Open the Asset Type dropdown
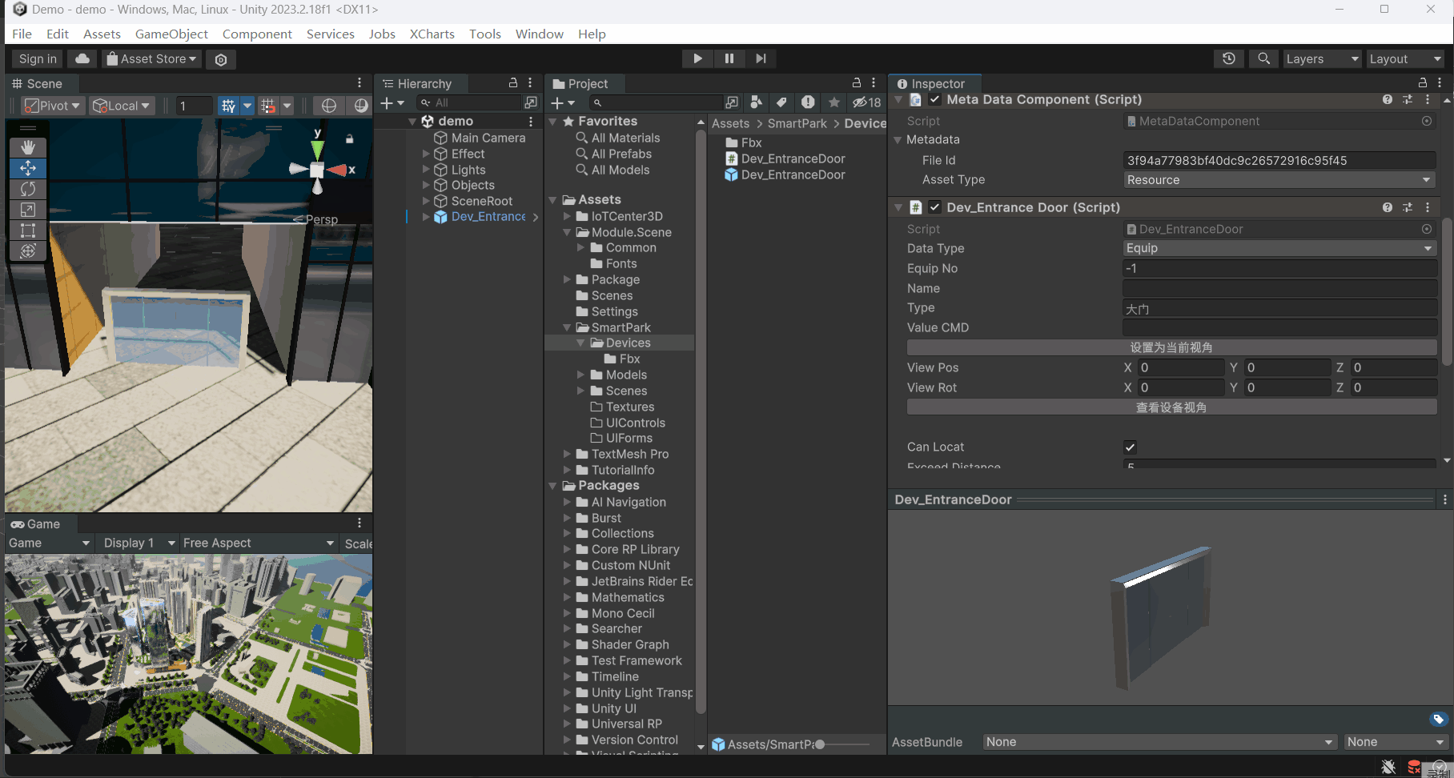The height and width of the screenshot is (778, 1454). (1279, 180)
